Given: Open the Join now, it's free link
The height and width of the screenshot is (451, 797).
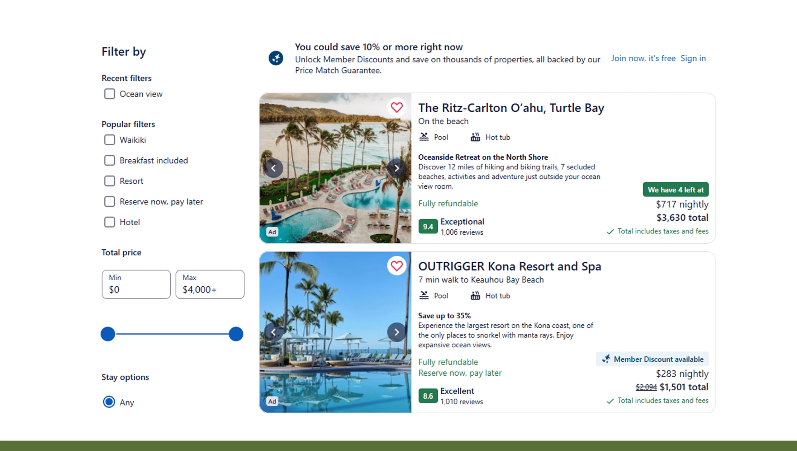Looking at the screenshot, I should tap(643, 58).
